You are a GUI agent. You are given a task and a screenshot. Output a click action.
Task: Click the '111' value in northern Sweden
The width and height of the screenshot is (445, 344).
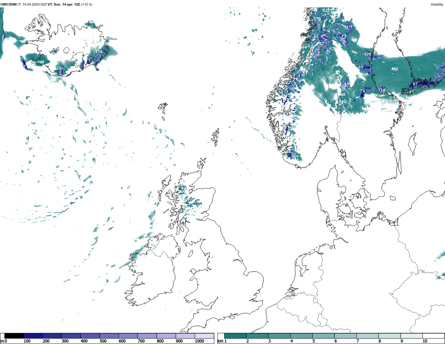(x=349, y=27)
